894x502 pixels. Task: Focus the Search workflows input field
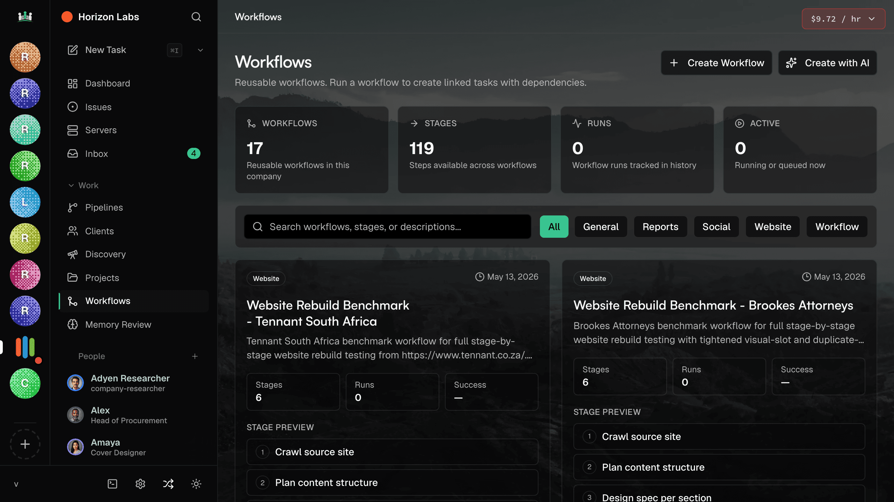tap(388, 227)
